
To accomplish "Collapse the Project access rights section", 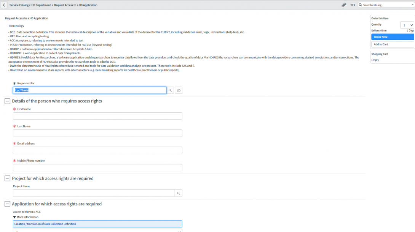I will [x=7, y=178].
